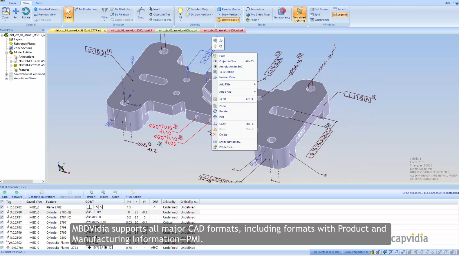Open Paint dropdown

coord(252,20)
